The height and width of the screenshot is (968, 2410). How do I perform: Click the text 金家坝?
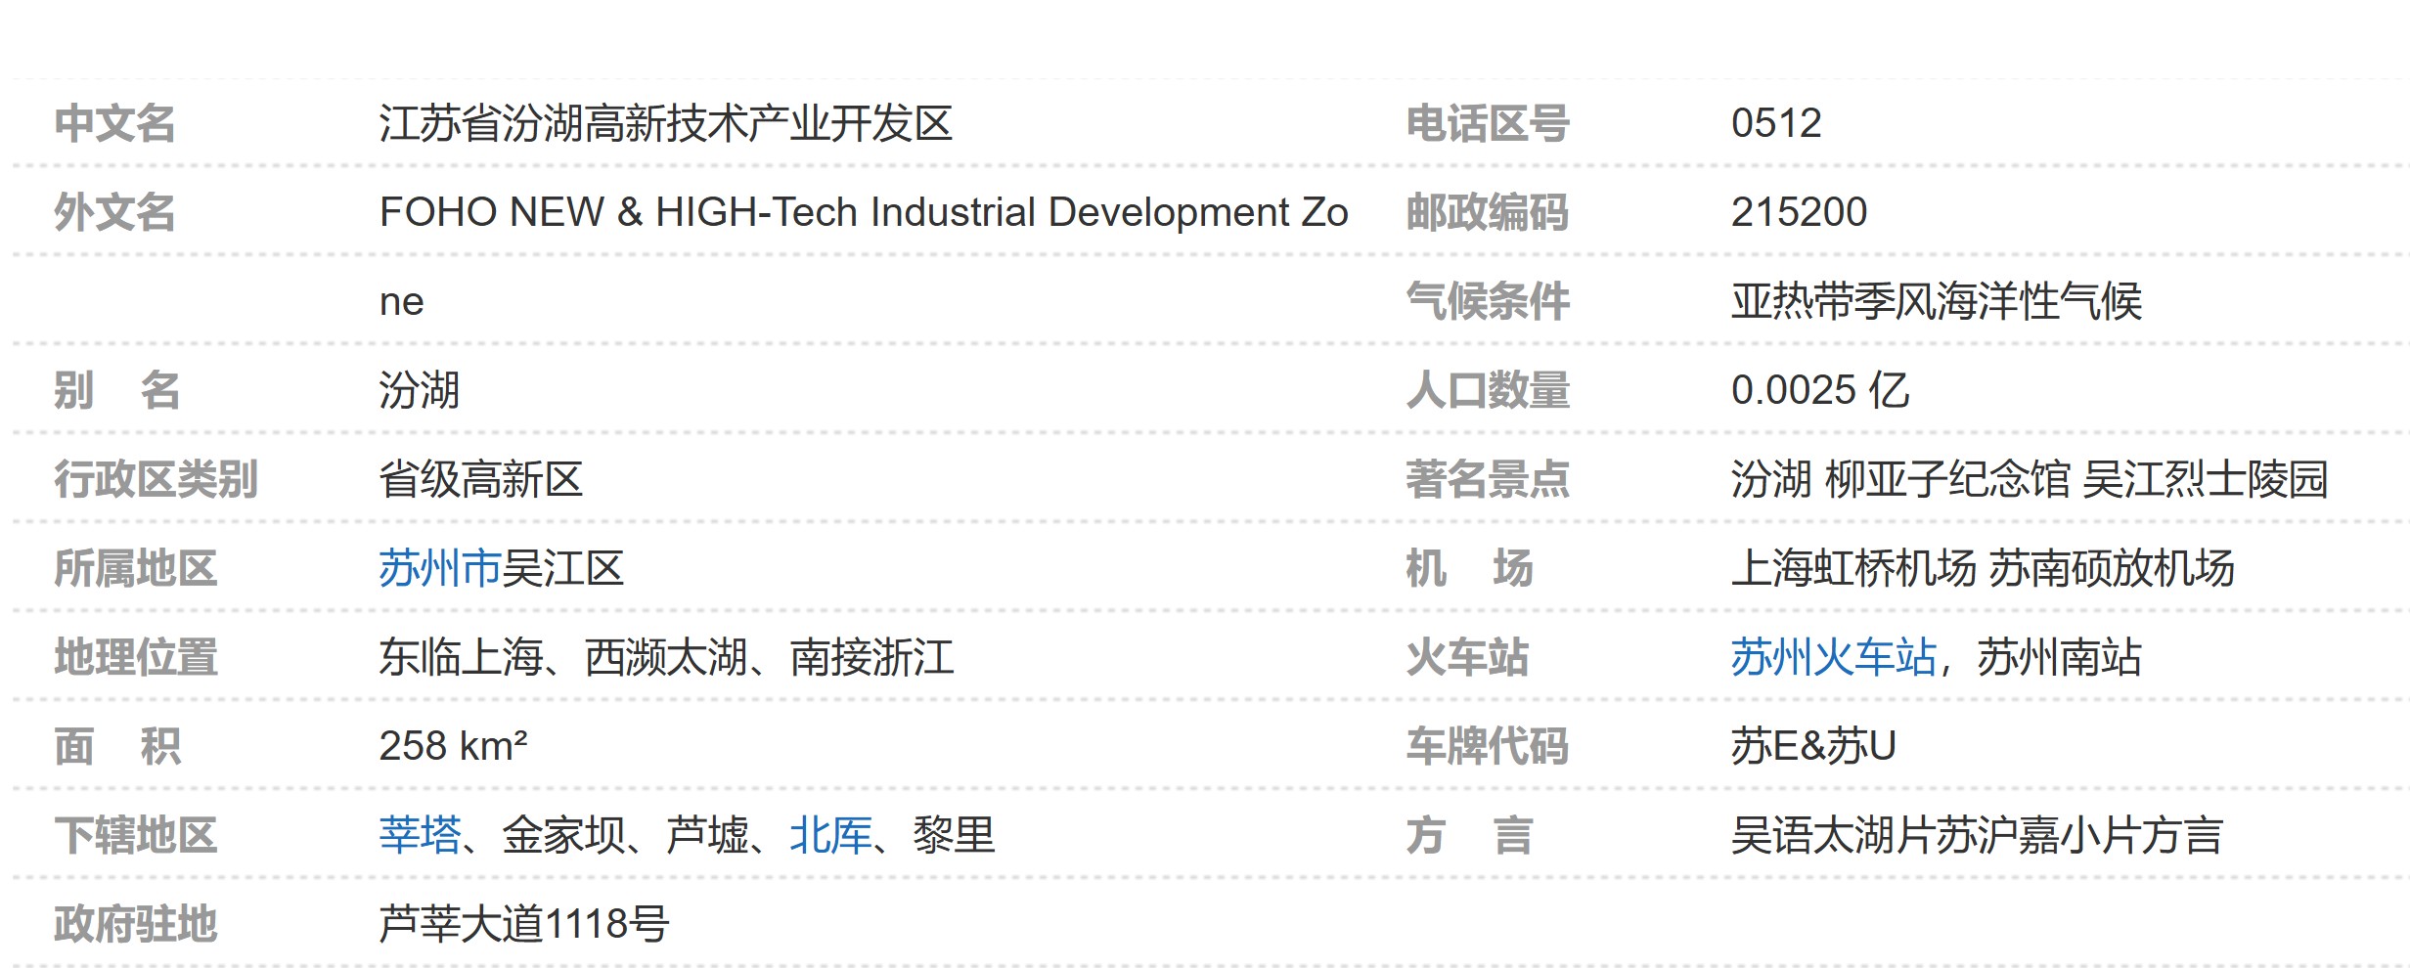[x=563, y=835]
